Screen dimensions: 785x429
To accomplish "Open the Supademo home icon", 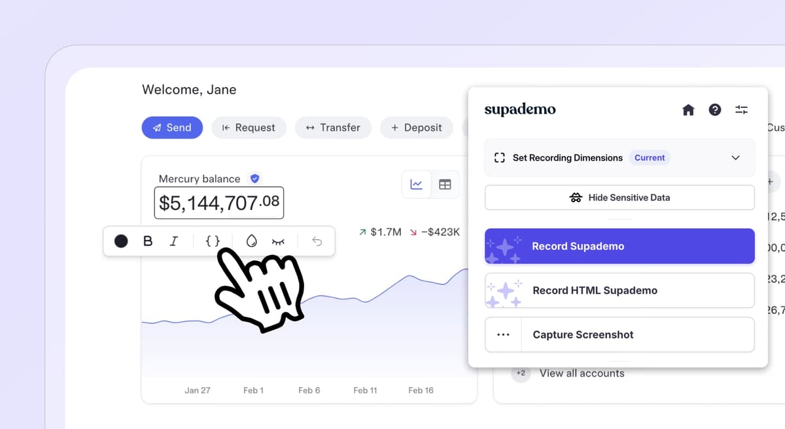I will coord(688,110).
